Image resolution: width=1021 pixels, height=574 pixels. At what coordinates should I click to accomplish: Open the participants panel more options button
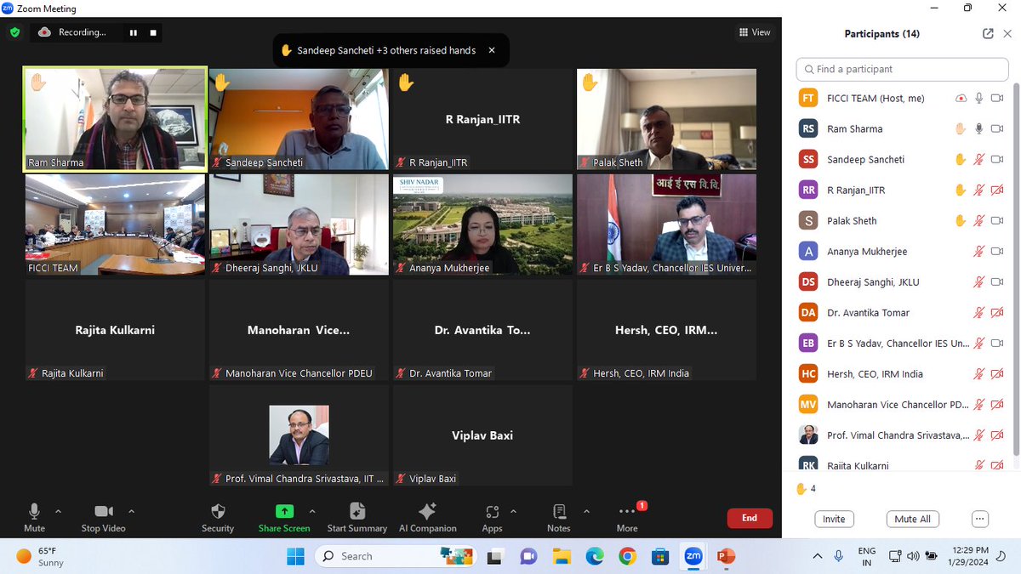coord(979,519)
